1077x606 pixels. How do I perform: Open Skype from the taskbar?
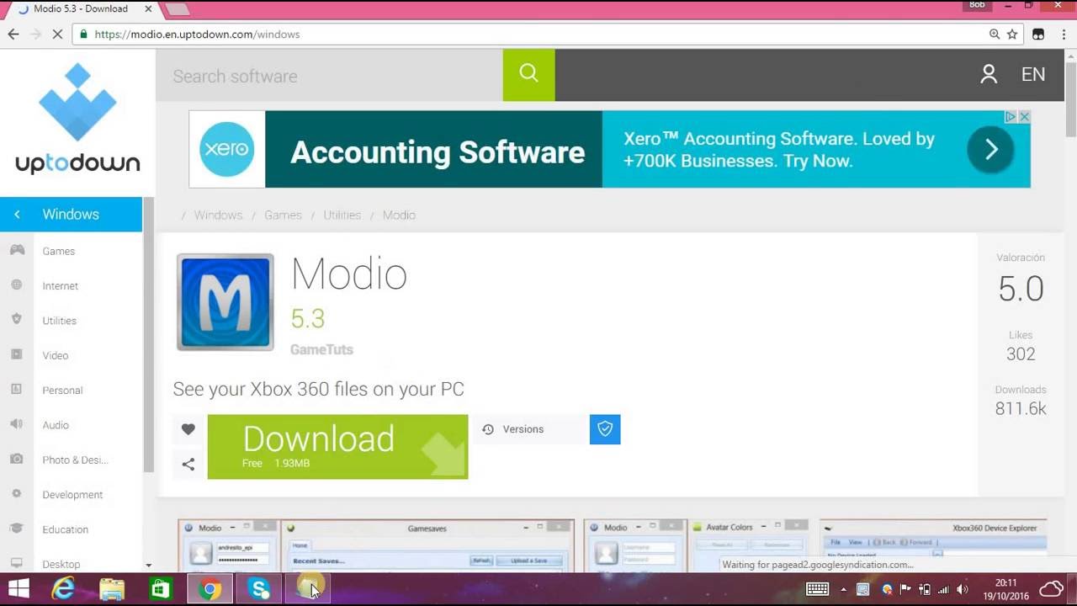click(x=258, y=589)
